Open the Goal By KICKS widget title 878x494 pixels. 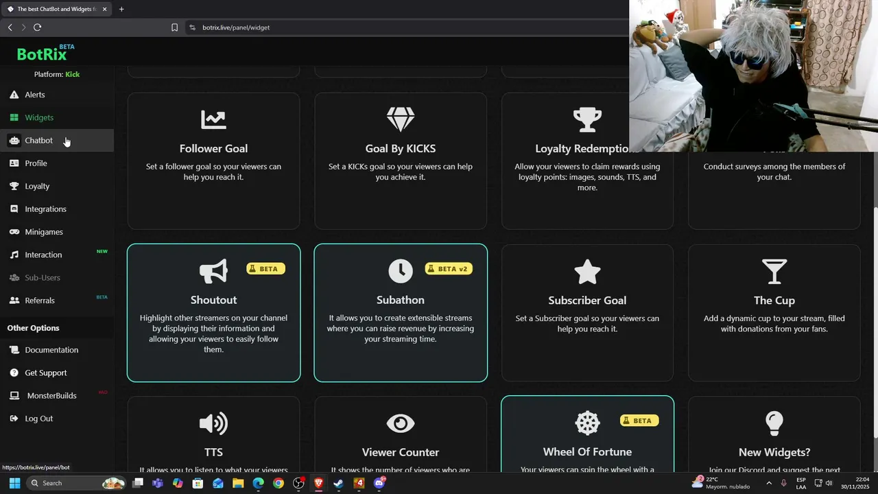401,149
